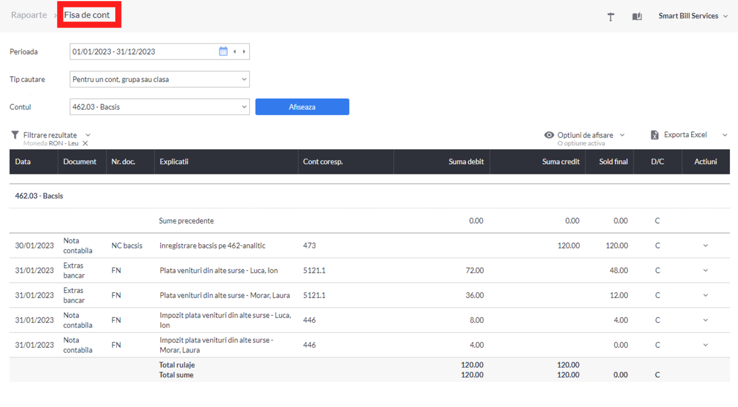Open the book guide icon in header
The image size is (738, 407).
(x=637, y=17)
